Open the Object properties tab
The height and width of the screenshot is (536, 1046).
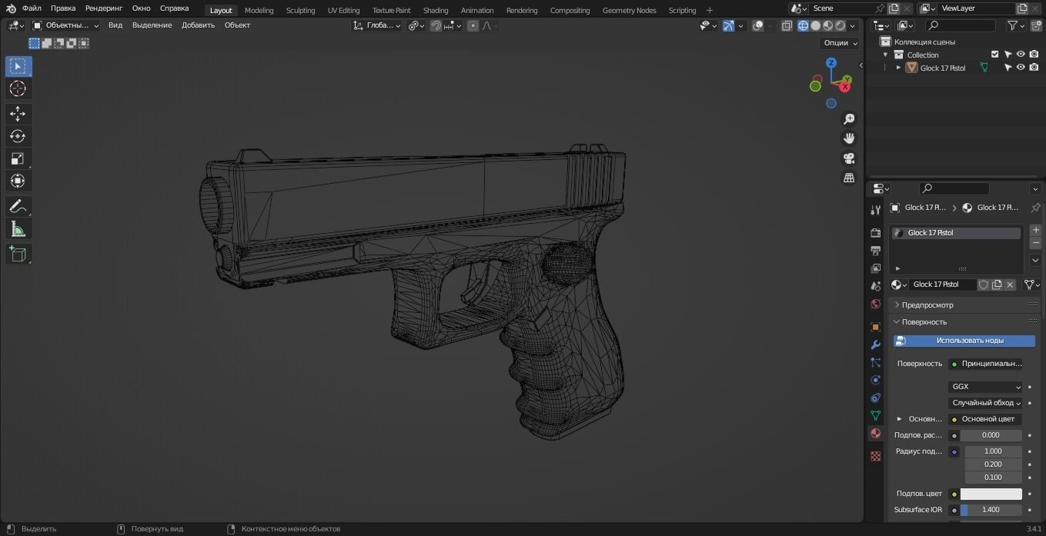[x=875, y=327]
